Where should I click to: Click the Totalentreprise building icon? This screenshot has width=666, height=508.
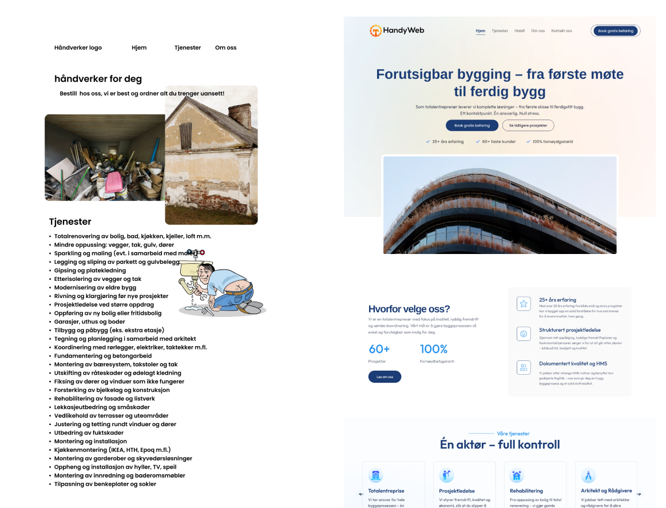pyautogui.click(x=375, y=475)
